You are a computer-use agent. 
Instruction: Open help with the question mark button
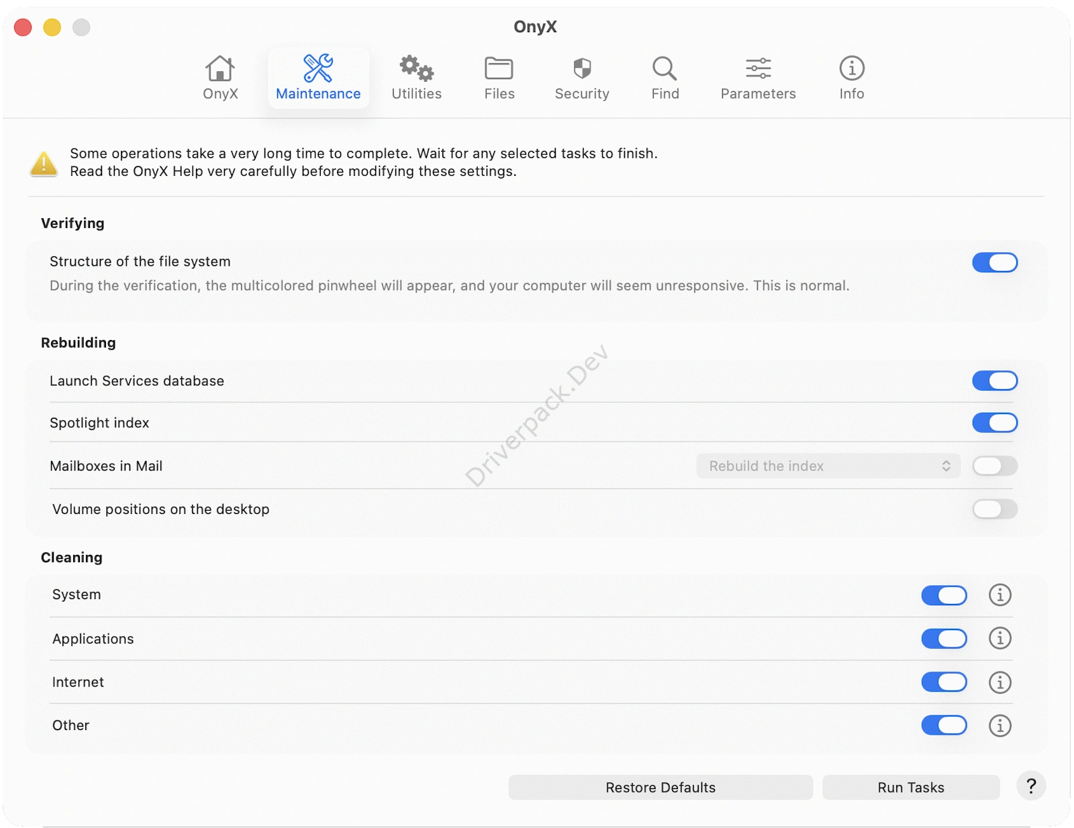(1031, 786)
